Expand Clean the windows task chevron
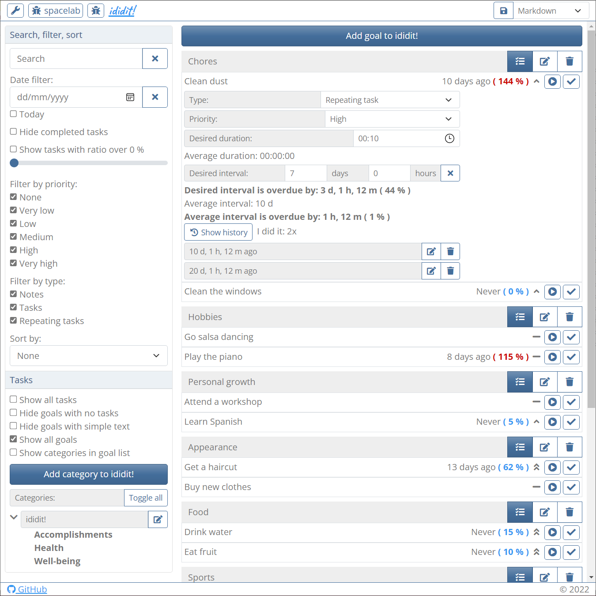This screenshot has width=596, height=596. [536, 291]
